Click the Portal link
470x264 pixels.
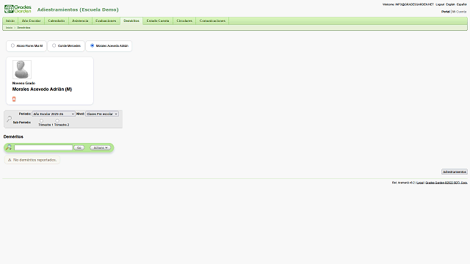coord(446,12)
